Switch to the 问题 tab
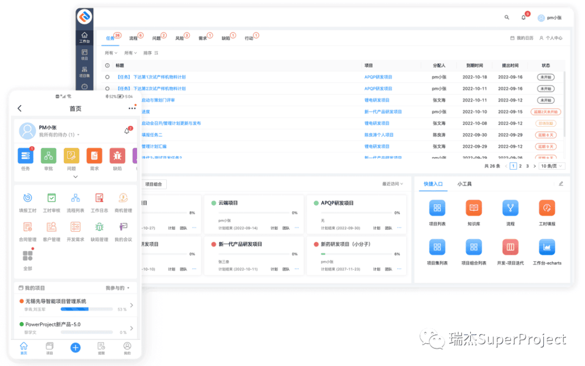Viewport: 585px width, 366px height. point(157,38)
